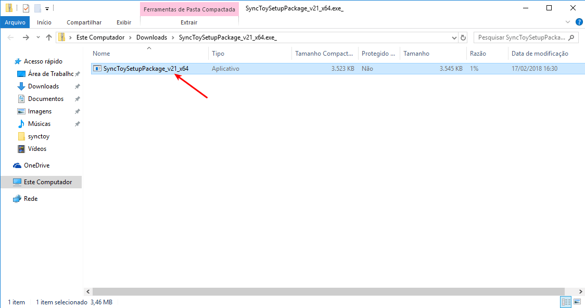The width and height of the screenshot is (585, 308).
Task: Click the pin icon next to Músicas
Action: 77,124
